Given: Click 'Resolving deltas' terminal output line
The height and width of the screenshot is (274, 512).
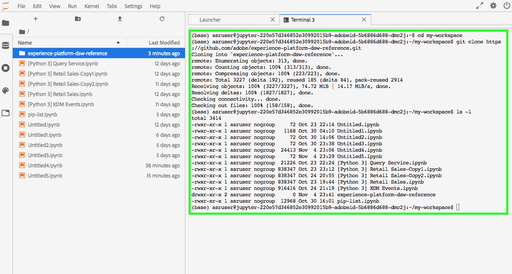Looking at the screenshot, I should [252, 93].
